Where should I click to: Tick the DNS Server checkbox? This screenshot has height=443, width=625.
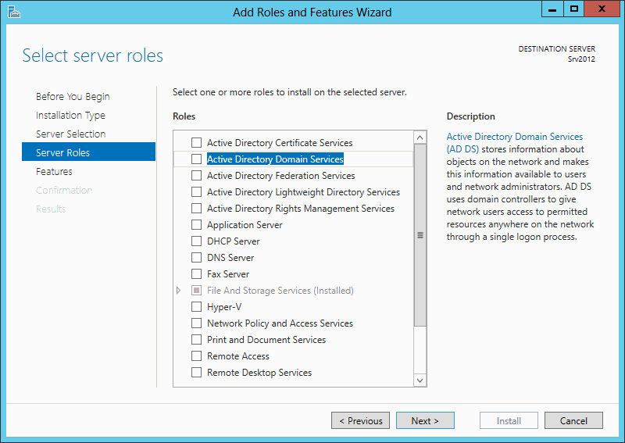(197, 258)
